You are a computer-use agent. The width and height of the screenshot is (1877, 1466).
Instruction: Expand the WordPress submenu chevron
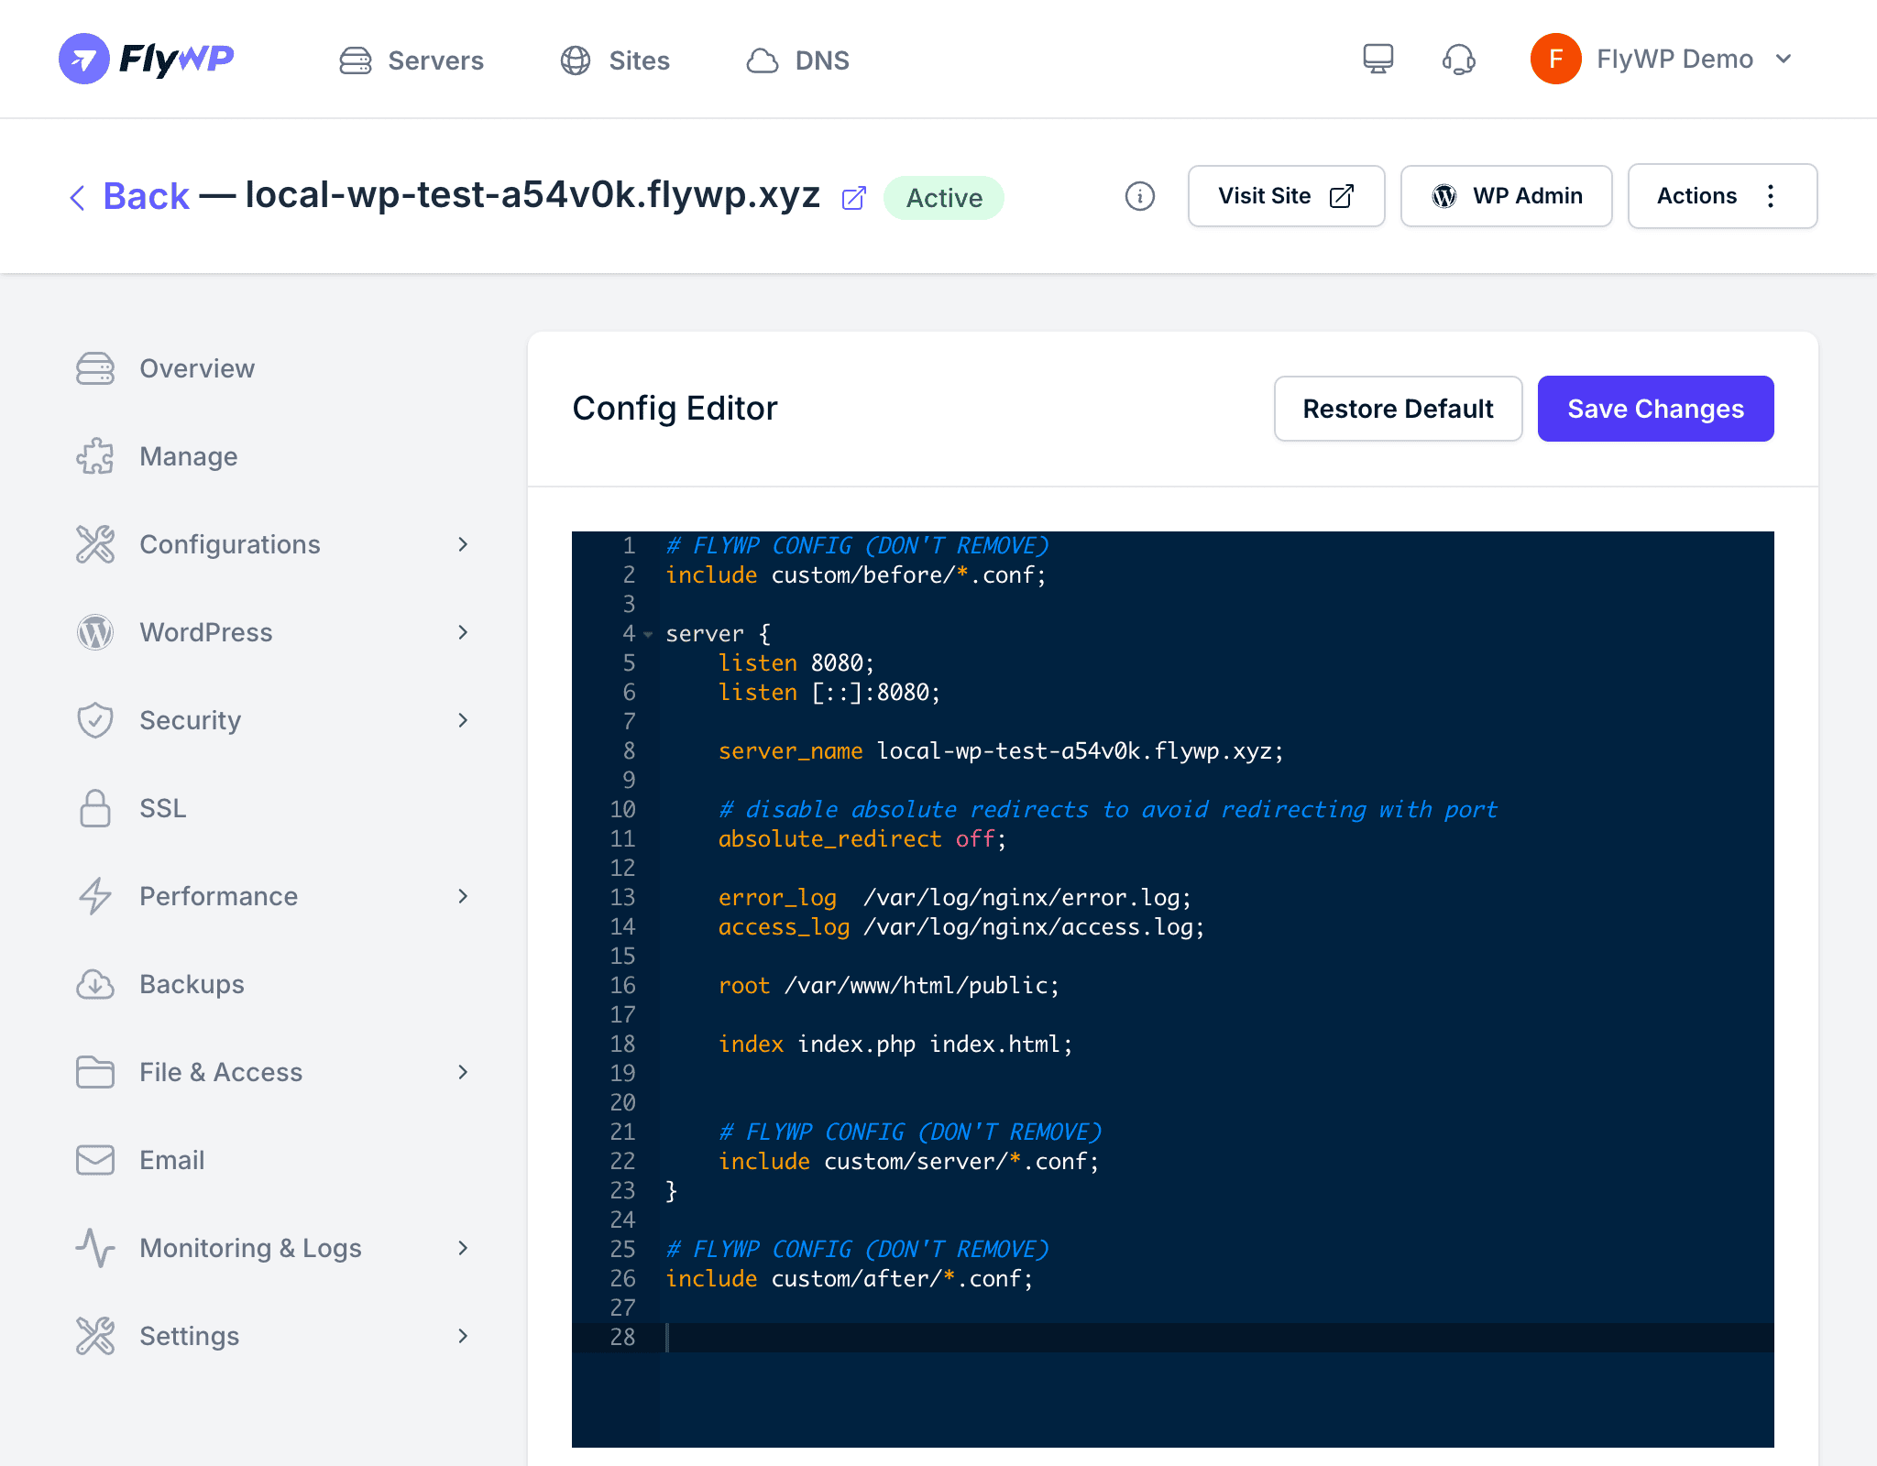(463, 632)
